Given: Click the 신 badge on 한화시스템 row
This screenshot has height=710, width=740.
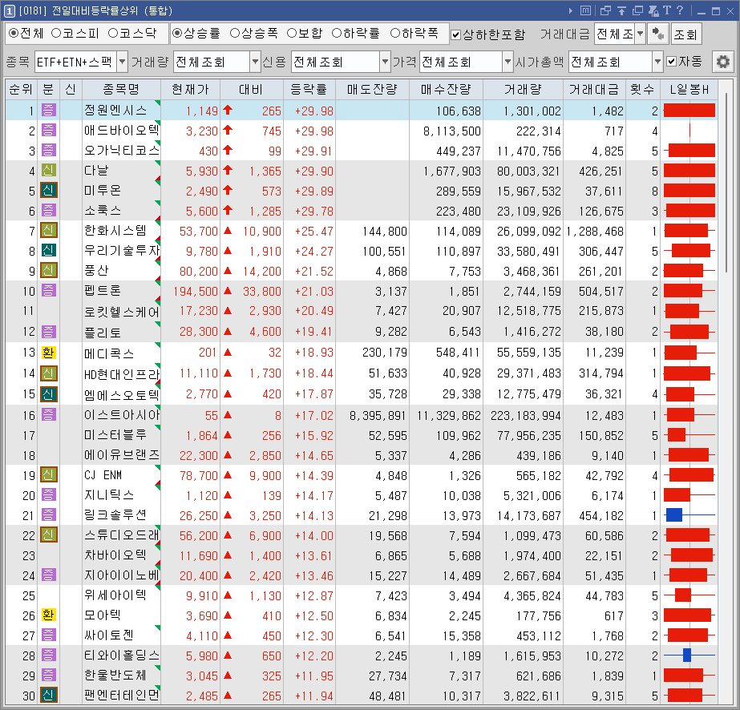Looking at the screenshot, I should pos(49,230).
